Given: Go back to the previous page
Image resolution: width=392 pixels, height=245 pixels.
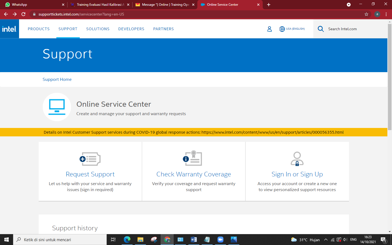Looking at the screenshot, I should [6, 14].
